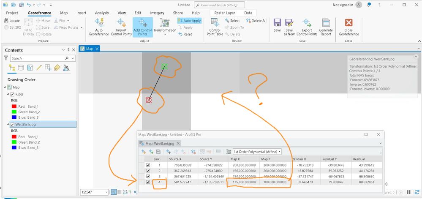Uncheck the k.jpg layer visibility checkbox
Image resolution: width=422 pixels, height=199 pixels.
coord(12,94)
